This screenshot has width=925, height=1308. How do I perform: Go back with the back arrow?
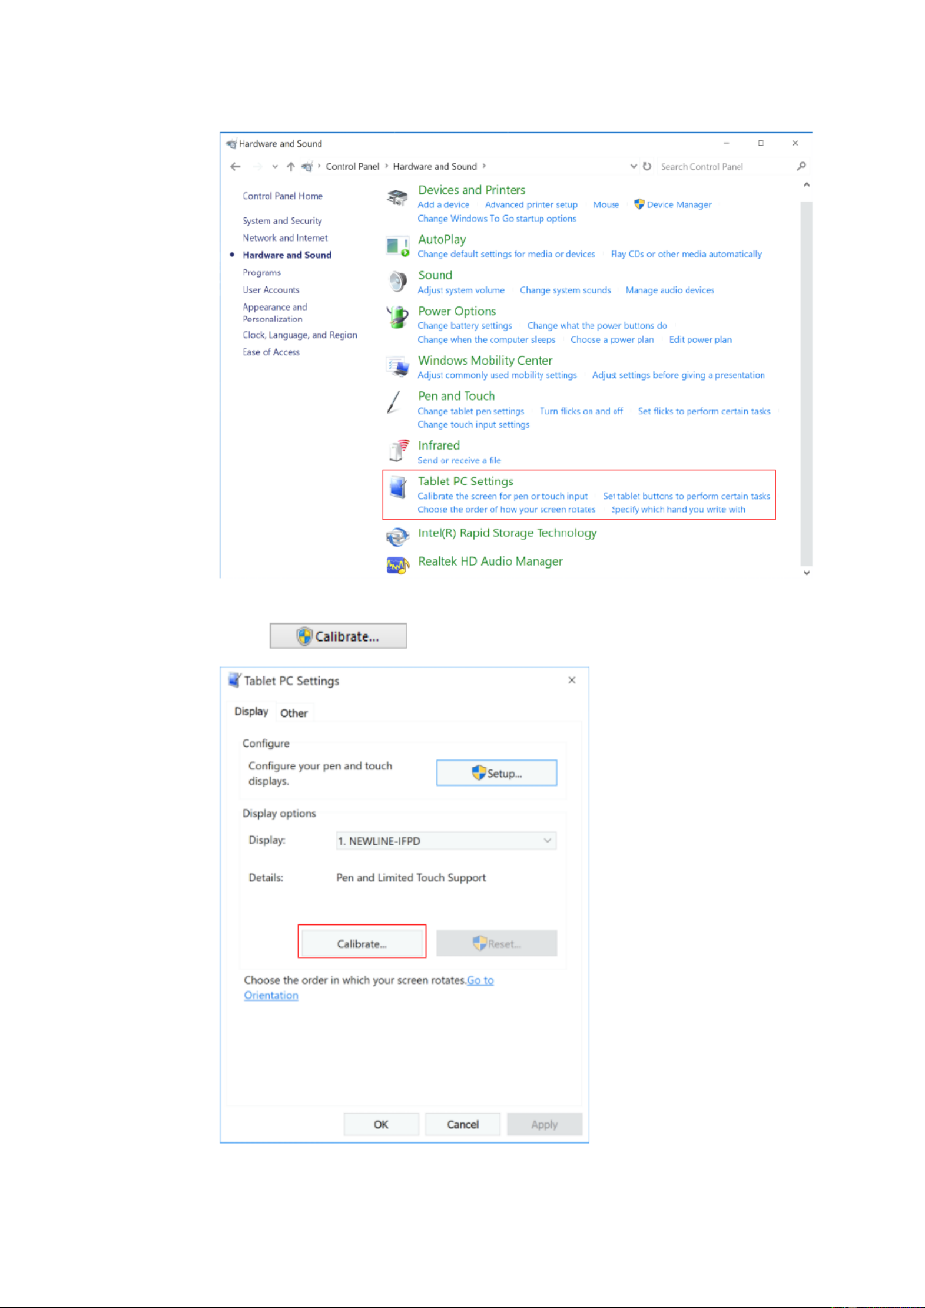[236, 167]
